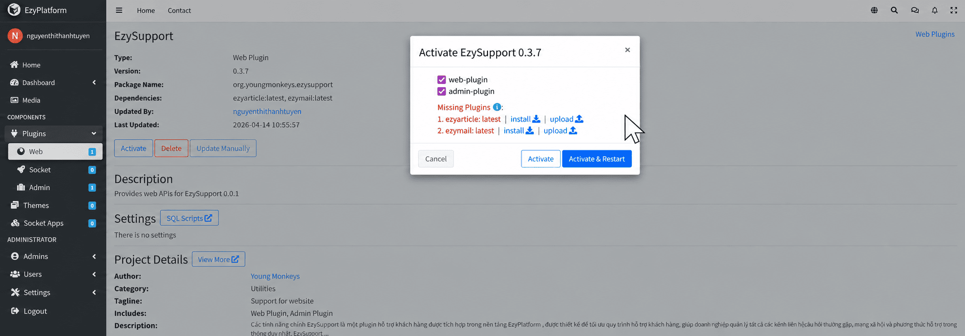Click the install download icon for ezyarticle
Screen dimensions: 965x336
[536, 119]
